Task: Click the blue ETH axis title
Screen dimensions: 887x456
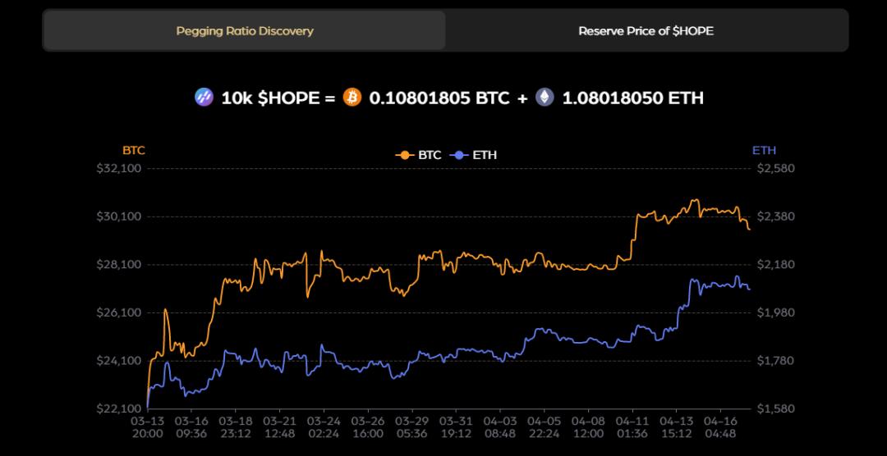Action: tap(764, 151)
